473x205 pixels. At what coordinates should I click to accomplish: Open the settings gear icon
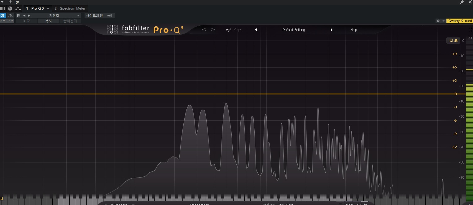[438, 21]
